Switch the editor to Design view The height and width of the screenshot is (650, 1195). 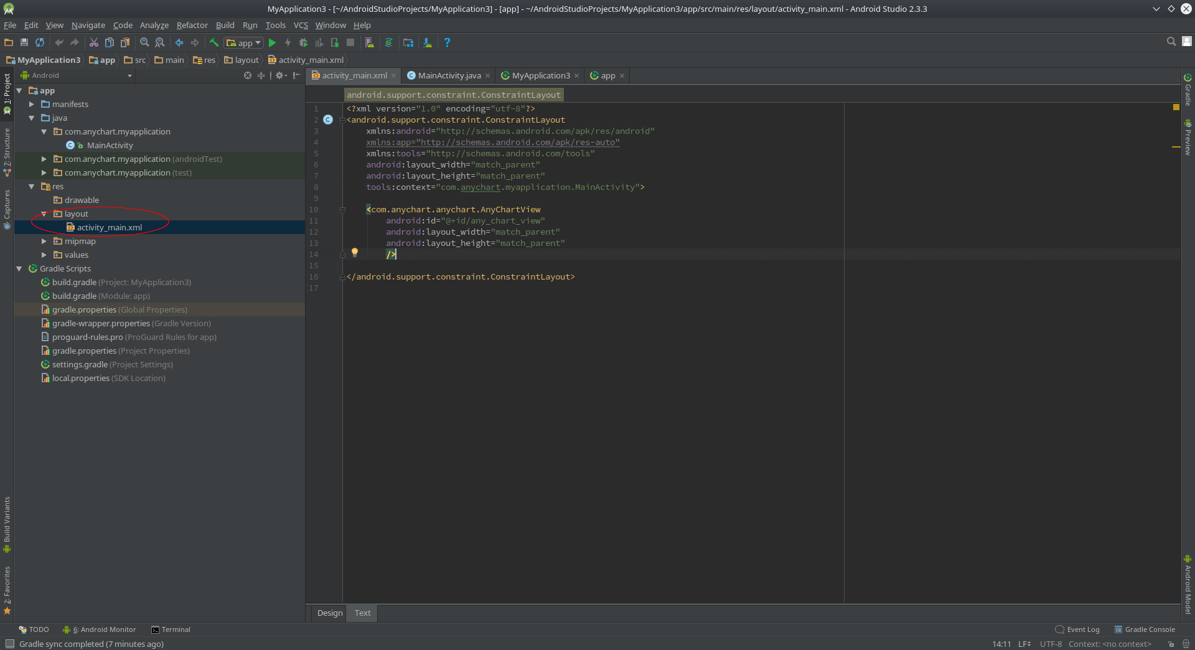pos(329,613)
